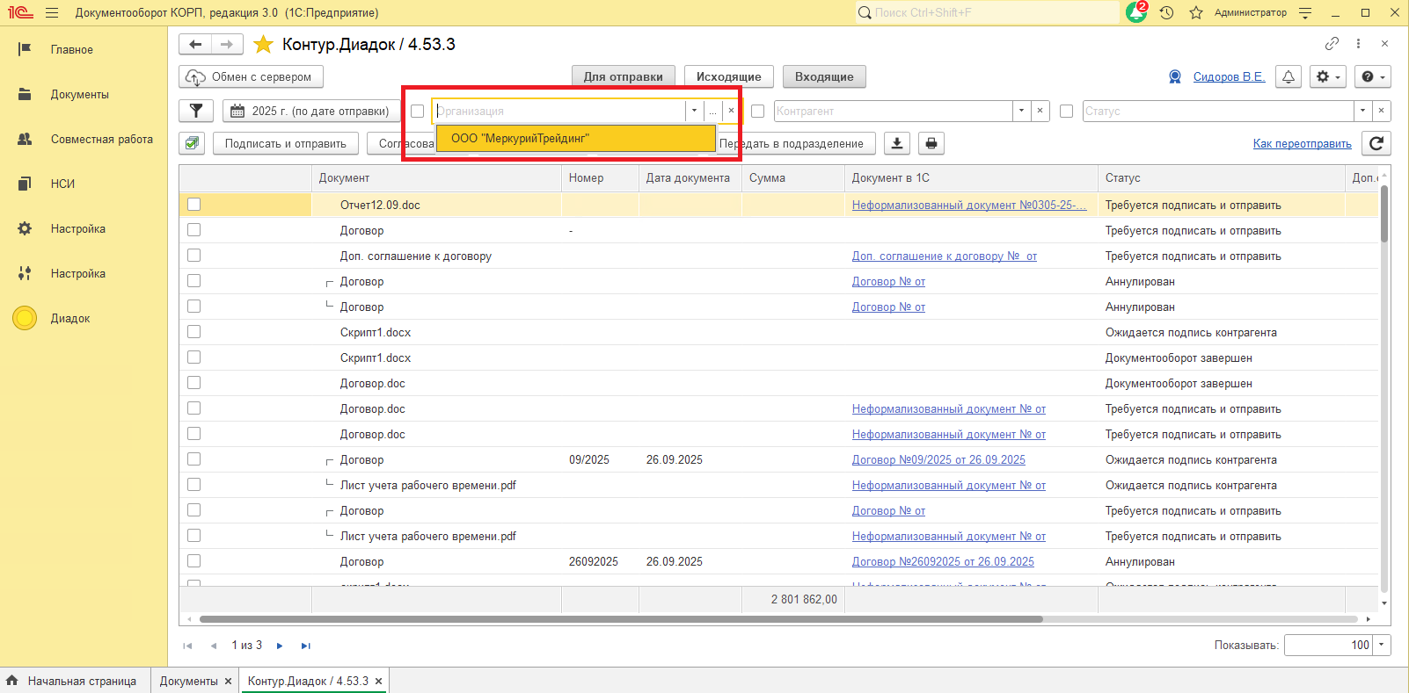
Task: Open the notifications bell icon
Action: (x=1289, y=77)
